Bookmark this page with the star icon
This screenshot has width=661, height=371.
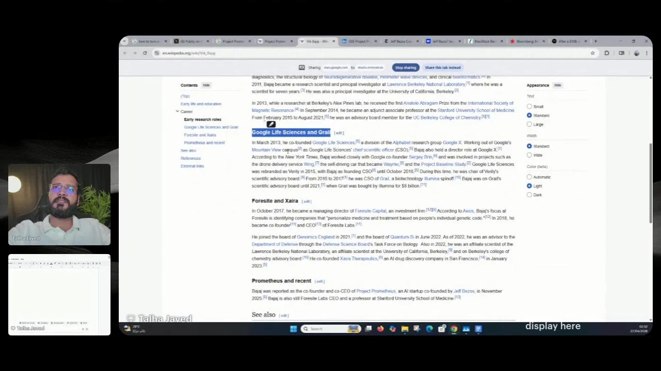coord(592,53)
